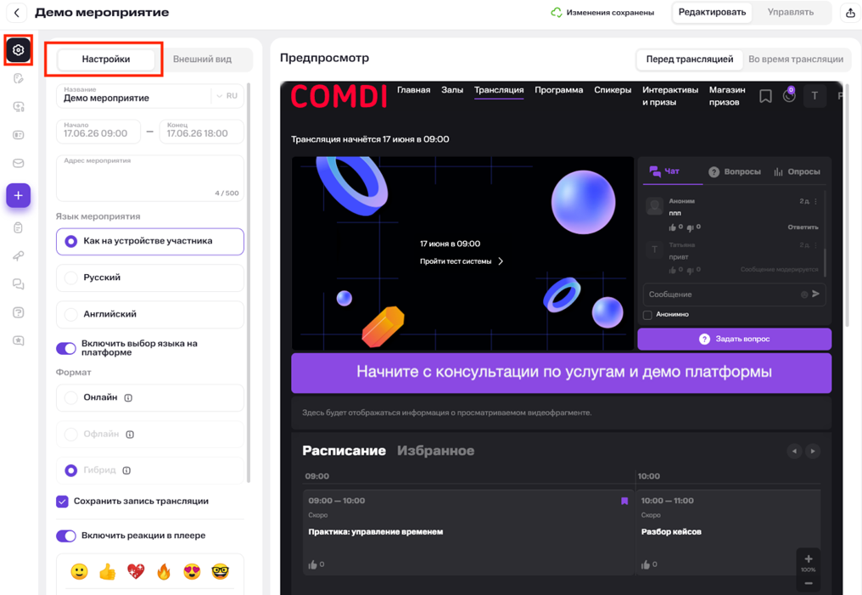Click Управлять mode button

coord(791,12)
